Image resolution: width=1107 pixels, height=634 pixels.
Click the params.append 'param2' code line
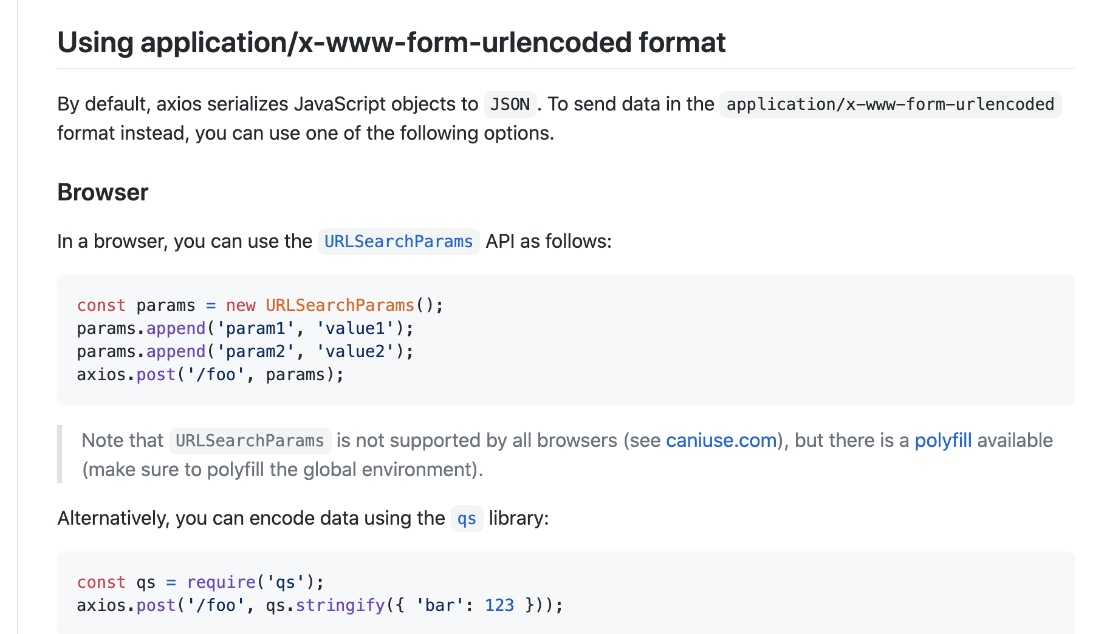245,352
